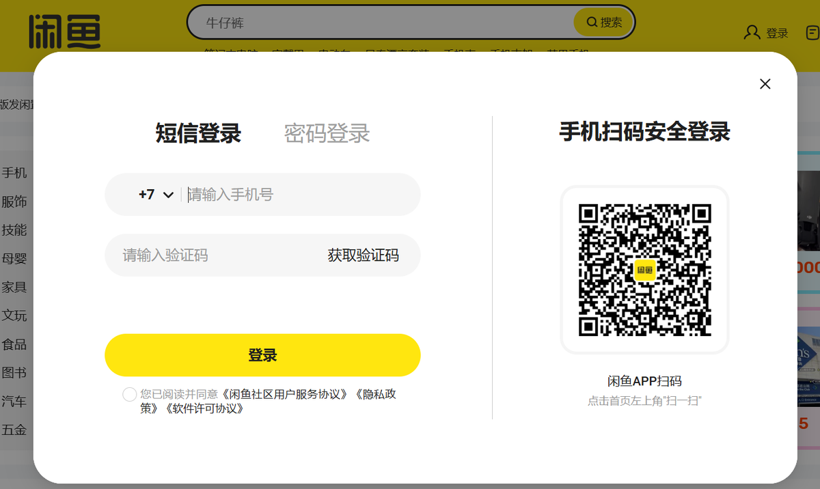Select the 点击首页左上角"扫一扫" hint text

[x=644, y=401]
